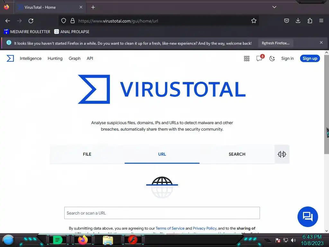329x247 pixels.
Task: Click the VirusTotal sigma logo in the navbar
Action: (10, 59)
